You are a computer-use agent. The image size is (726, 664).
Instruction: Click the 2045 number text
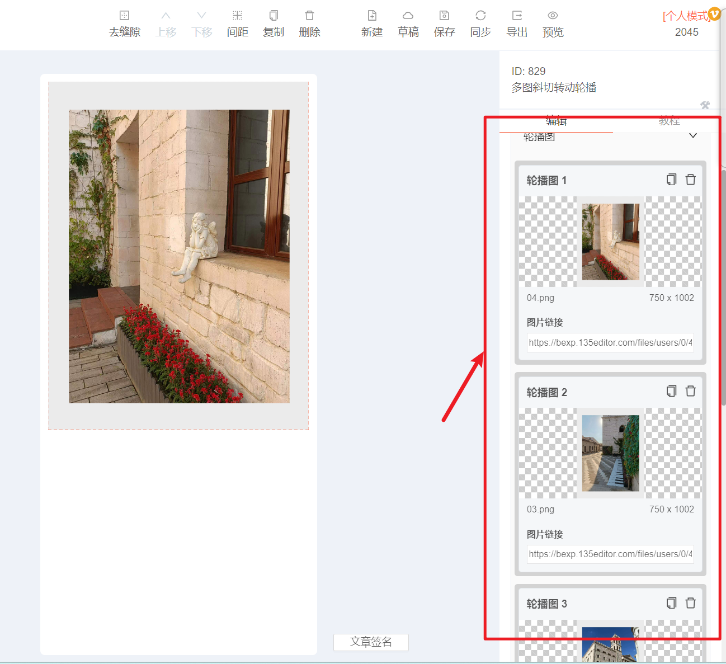pyautogui.click(x=686, y=32)
